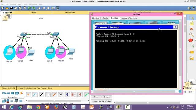Save the network with the floppy icon
The image size is (196, 110).
coord(11,8)
